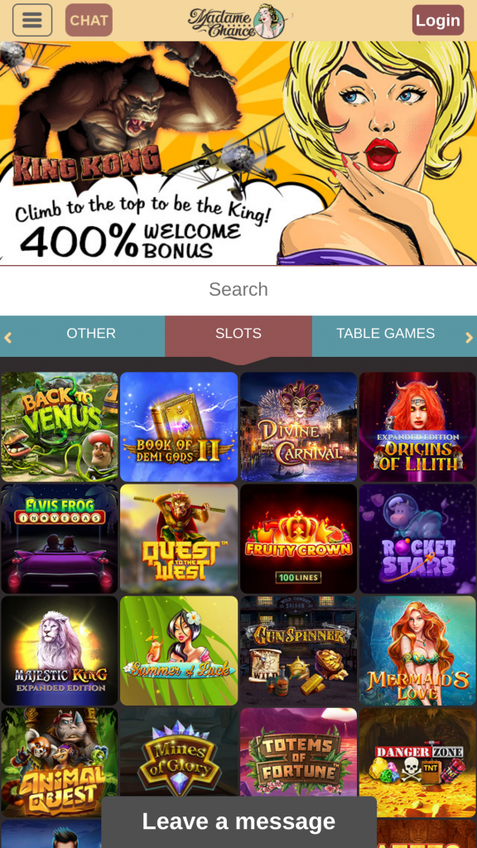477x848 pixels.
Task: Open the Back to Venus game
Action: (60, 426)
